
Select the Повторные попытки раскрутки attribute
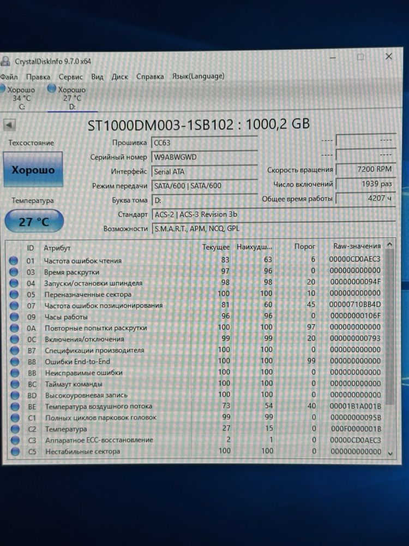point(96,328)
